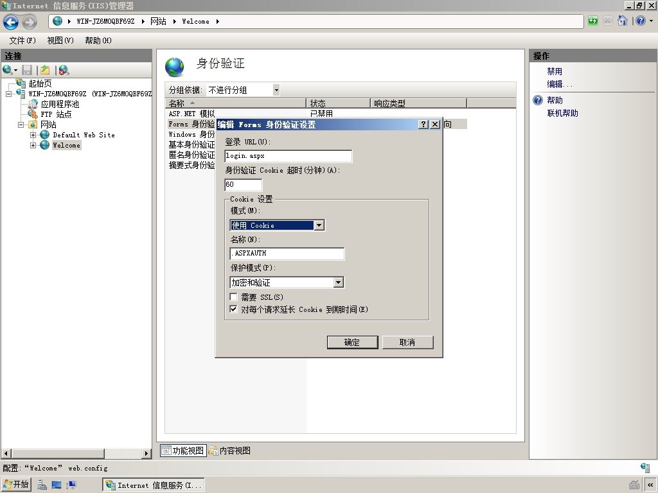Expand the Welcome site node

(33, 146)
